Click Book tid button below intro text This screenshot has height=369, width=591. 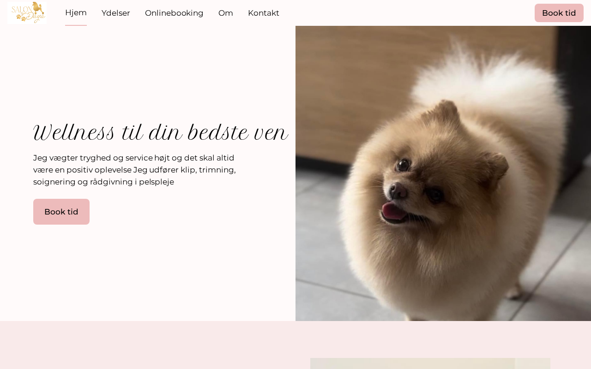61,212
